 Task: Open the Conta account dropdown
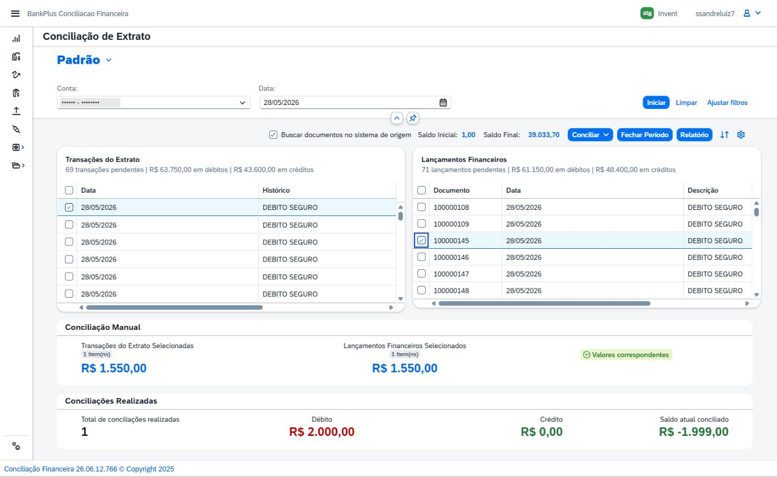tap(243, 103)
